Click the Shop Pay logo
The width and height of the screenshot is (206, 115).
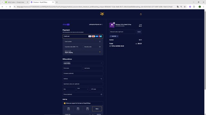click(66, 24)
